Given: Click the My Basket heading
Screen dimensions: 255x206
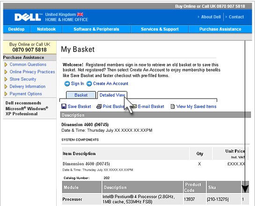Looking at the screenshot, I should click(x=78, y=50).
